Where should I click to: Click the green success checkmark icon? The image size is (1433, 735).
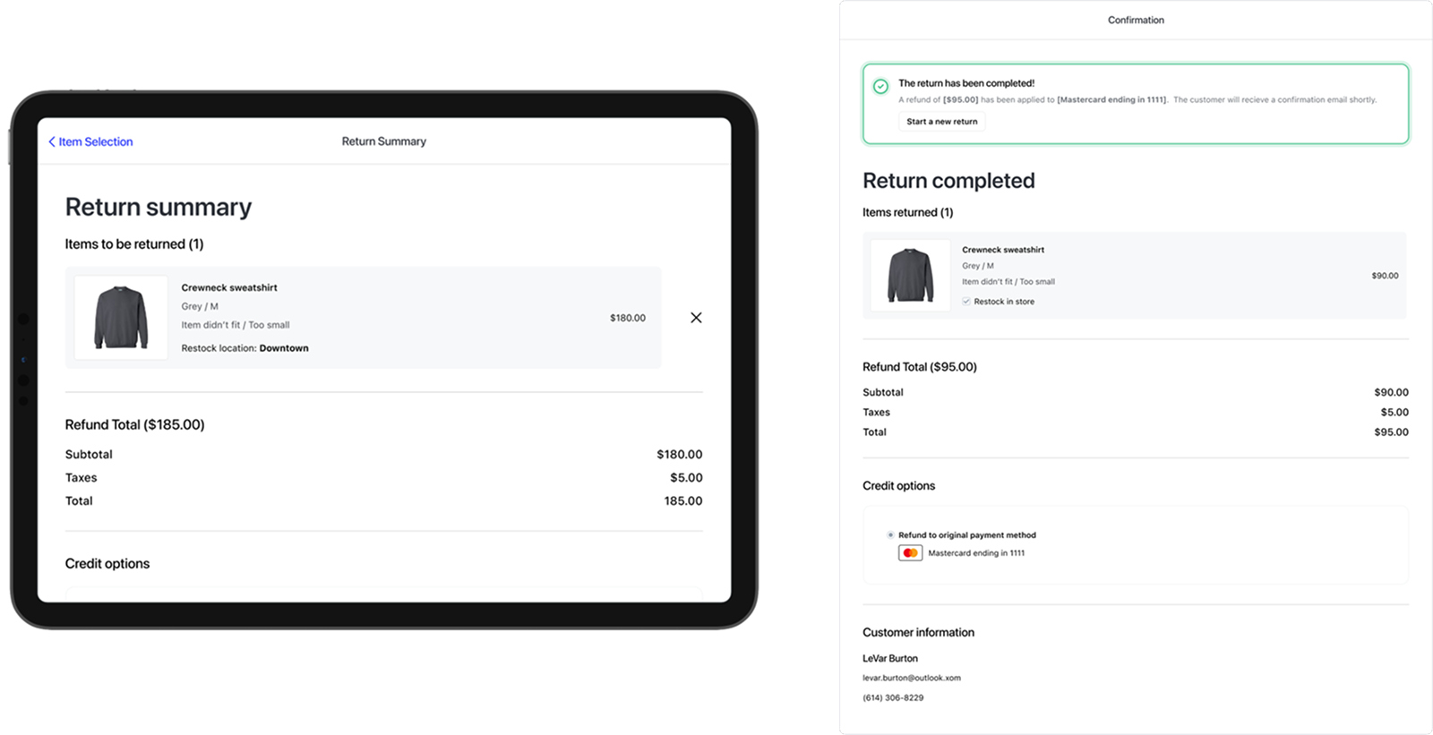880,86
